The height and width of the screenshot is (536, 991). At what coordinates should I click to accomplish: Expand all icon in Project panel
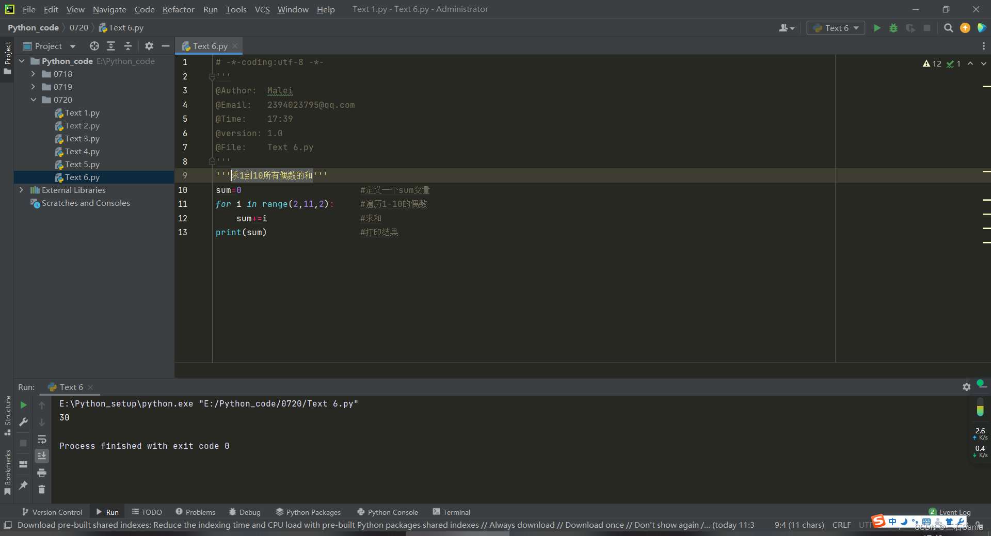pyautogui.click(x=111, y=46)
